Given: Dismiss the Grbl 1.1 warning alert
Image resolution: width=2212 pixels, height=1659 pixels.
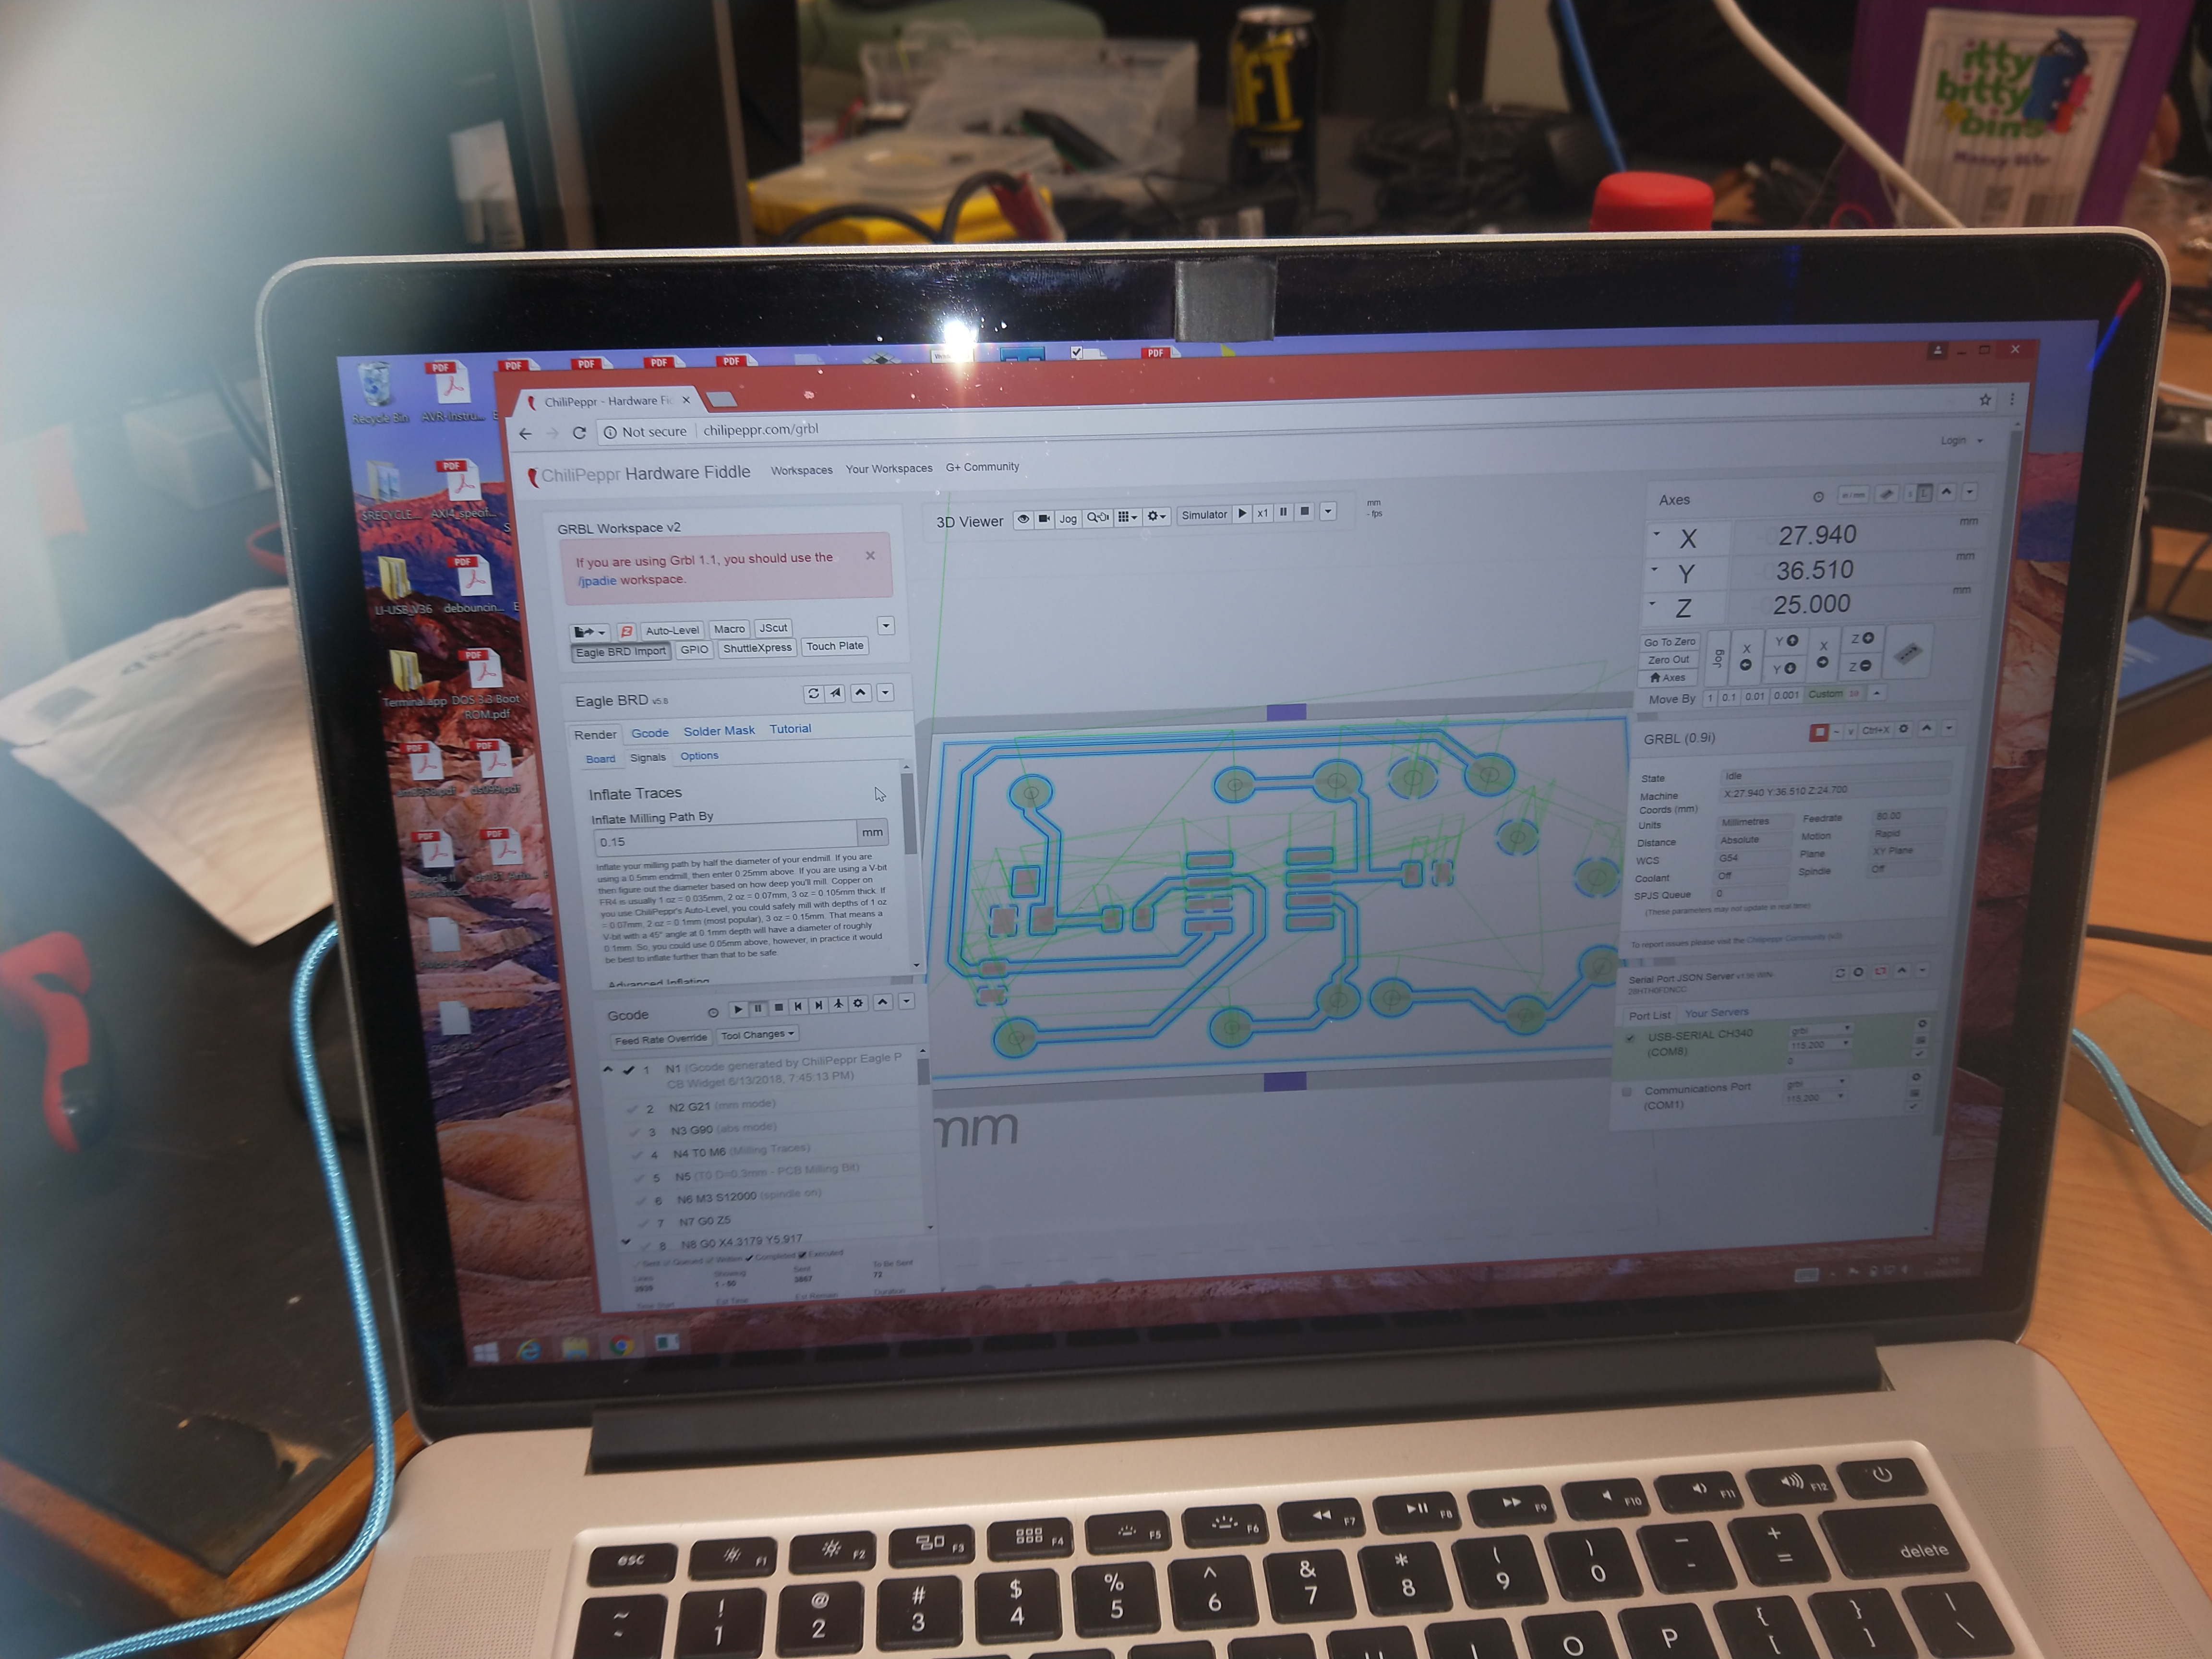Looking at the screenshot, I should click(870, 556).
